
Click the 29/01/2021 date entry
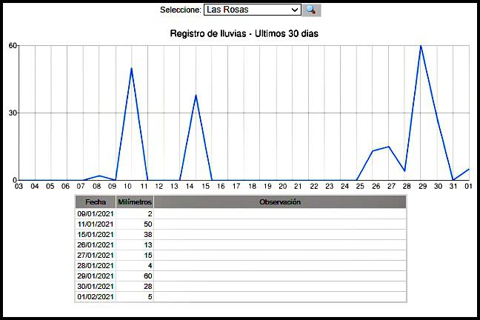[96, 276]
